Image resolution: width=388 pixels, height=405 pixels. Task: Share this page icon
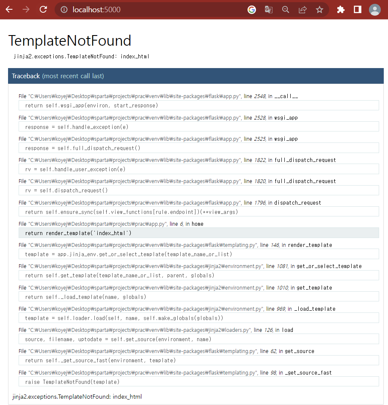pyautogui.click(x=303, y=10)
